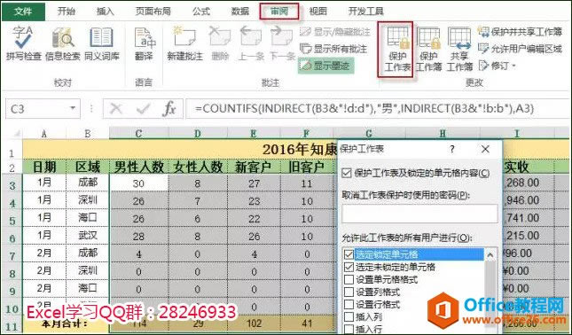
Task: Uncheck the 选定未锁定的单元格 option
Action: pos(349,267)
